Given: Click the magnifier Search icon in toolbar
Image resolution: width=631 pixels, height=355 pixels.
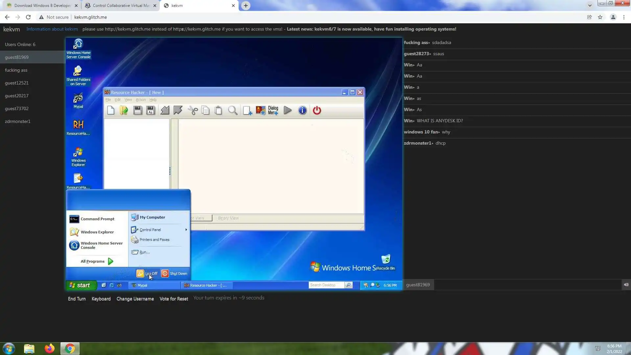Looking at the screenshot, I should pos(233,110).
